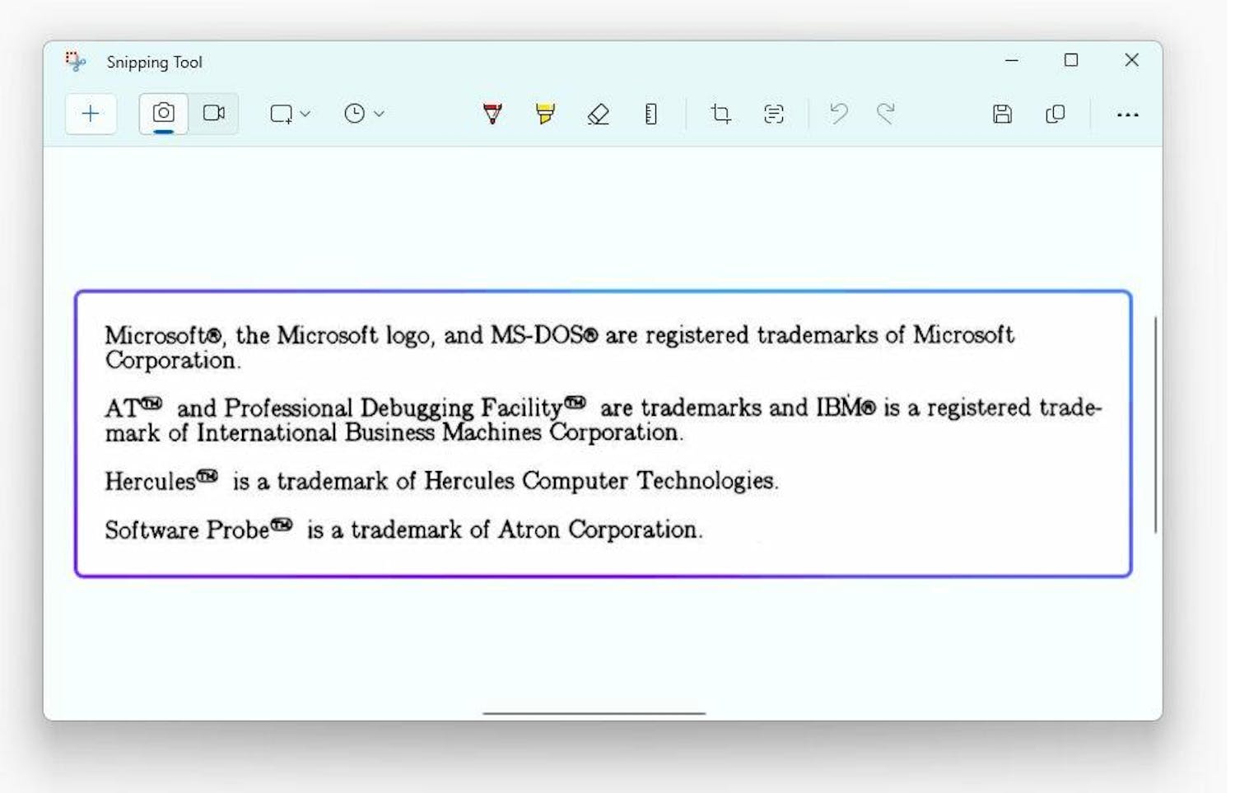This screenshot has height=793, width=1235.
Task: Select the eraser tool
Action: pos(598,114)
